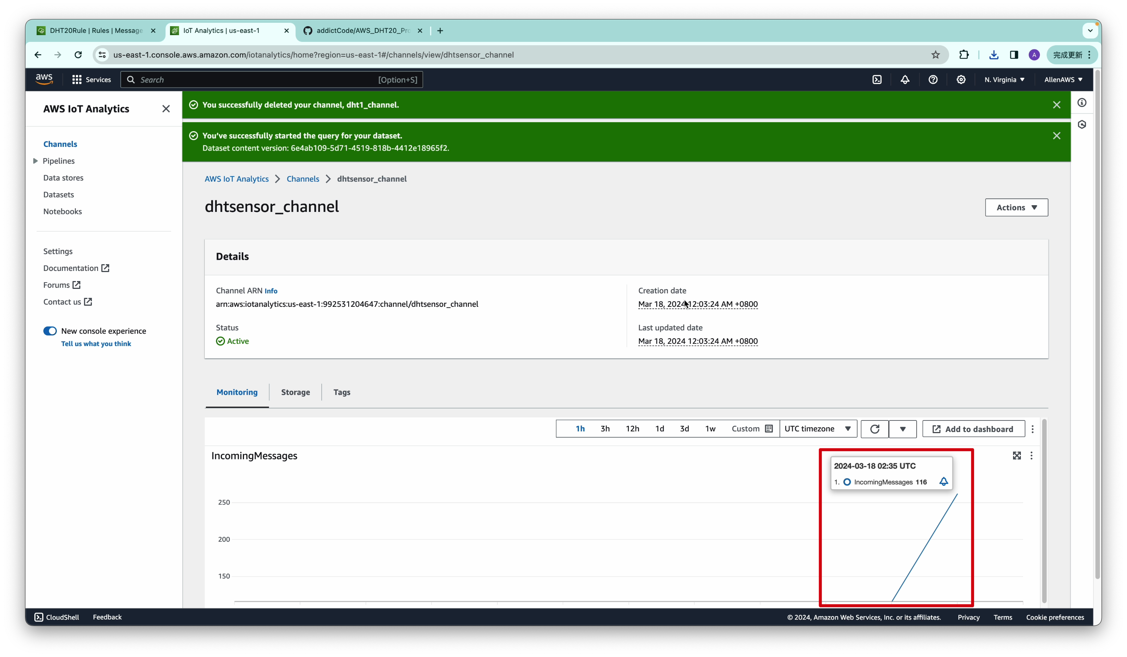Screen dimensions: 1127x657
Task: Select the 1d time range
Action: [x=659, y=428]
